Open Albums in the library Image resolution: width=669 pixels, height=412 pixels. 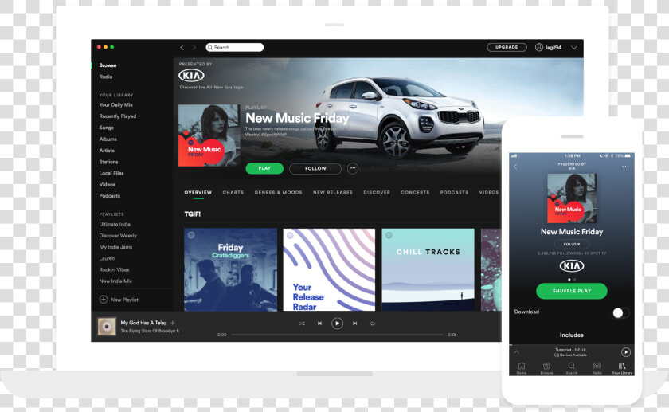108,139
